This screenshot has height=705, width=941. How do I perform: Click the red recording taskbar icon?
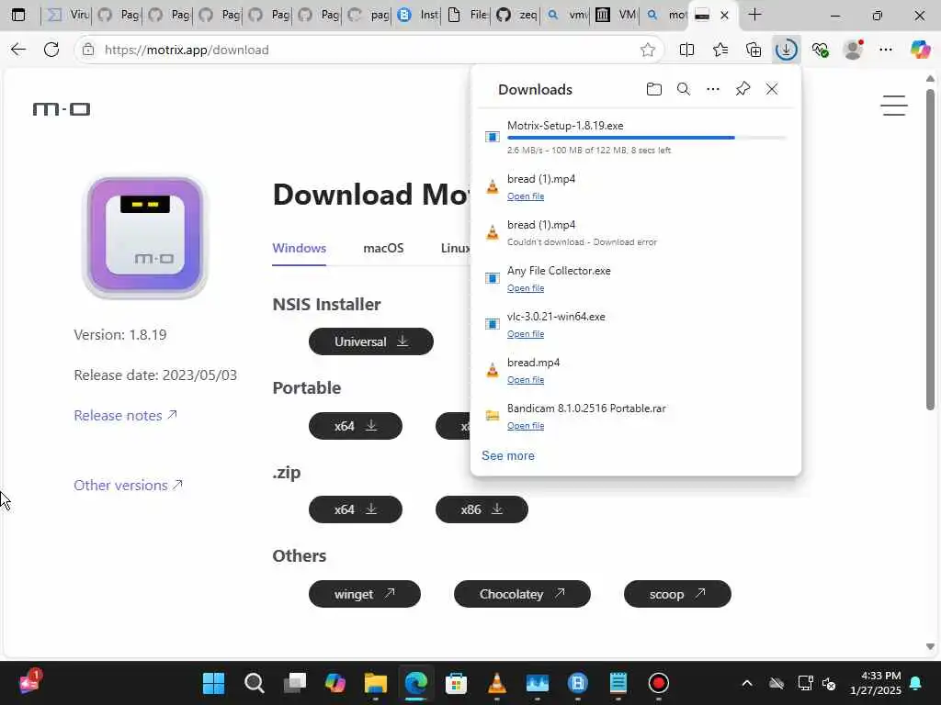click(x=658, y=683)
